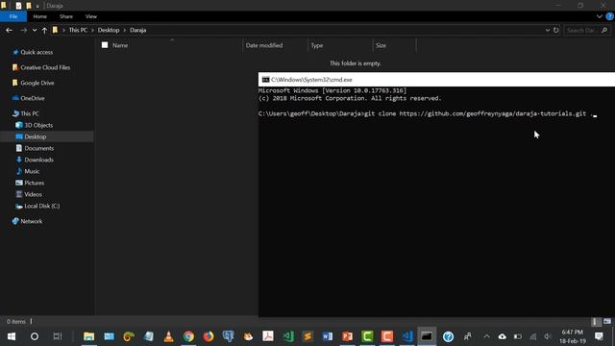
Task: Select Daraja in address breadcrumb
Action: coord(138,30)
